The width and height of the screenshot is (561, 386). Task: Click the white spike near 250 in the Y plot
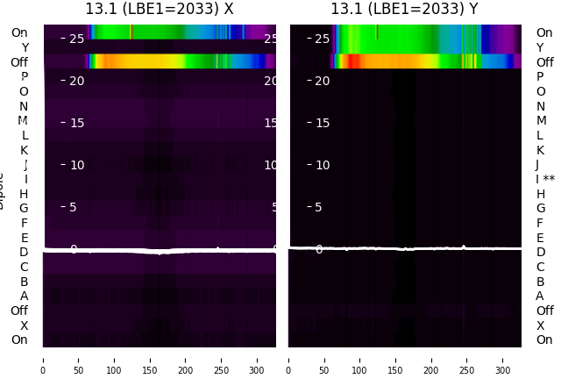464,247
